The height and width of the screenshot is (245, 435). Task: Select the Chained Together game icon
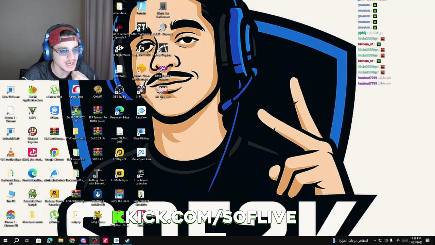coord(33,135)
